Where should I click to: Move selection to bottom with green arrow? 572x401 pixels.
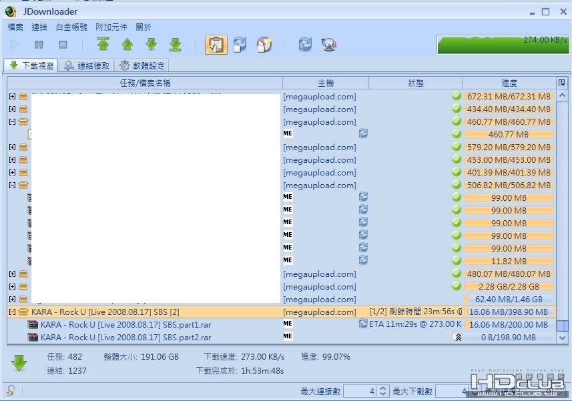tap(175, 45)
